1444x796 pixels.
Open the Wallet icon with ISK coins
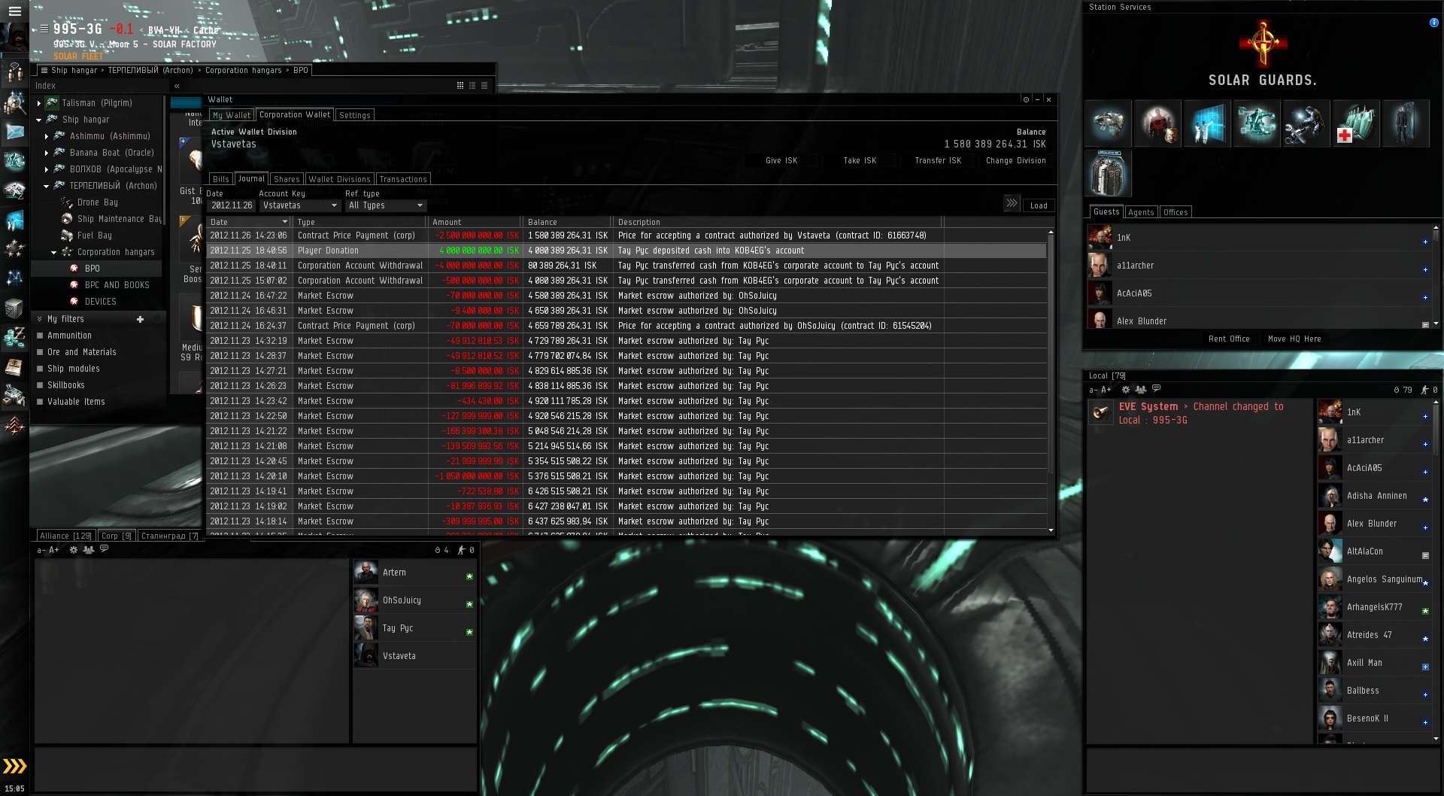click(x=14, y=337)
